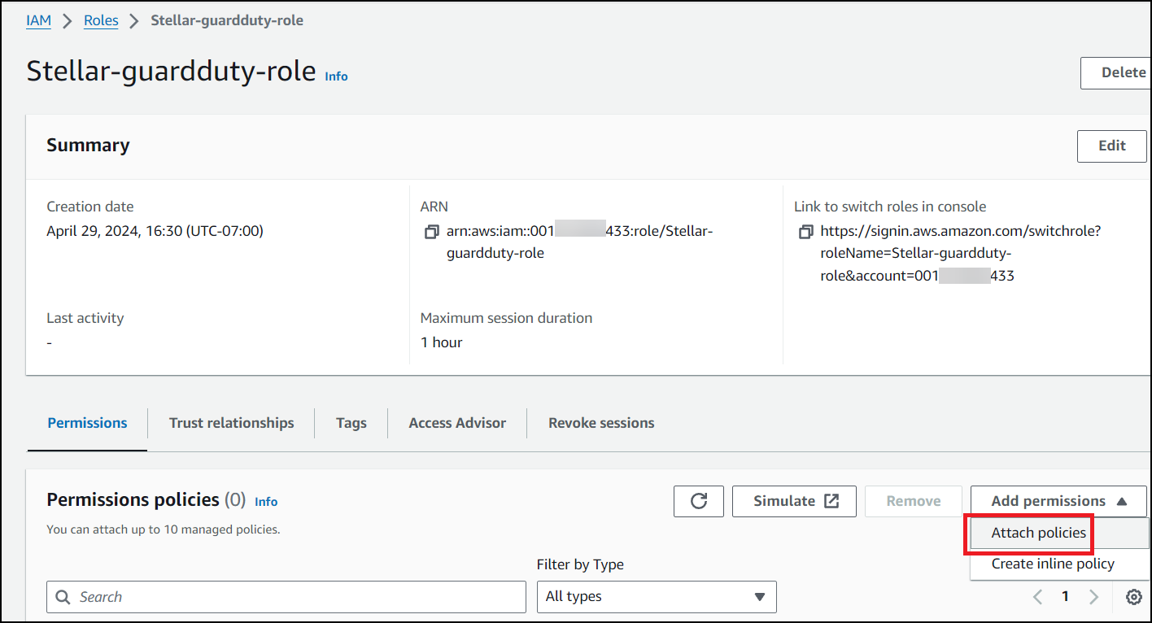The height and width of the screenshot is (623, 1152).
Task: Choose Create inline policy option
Action: click(1053, 564)
